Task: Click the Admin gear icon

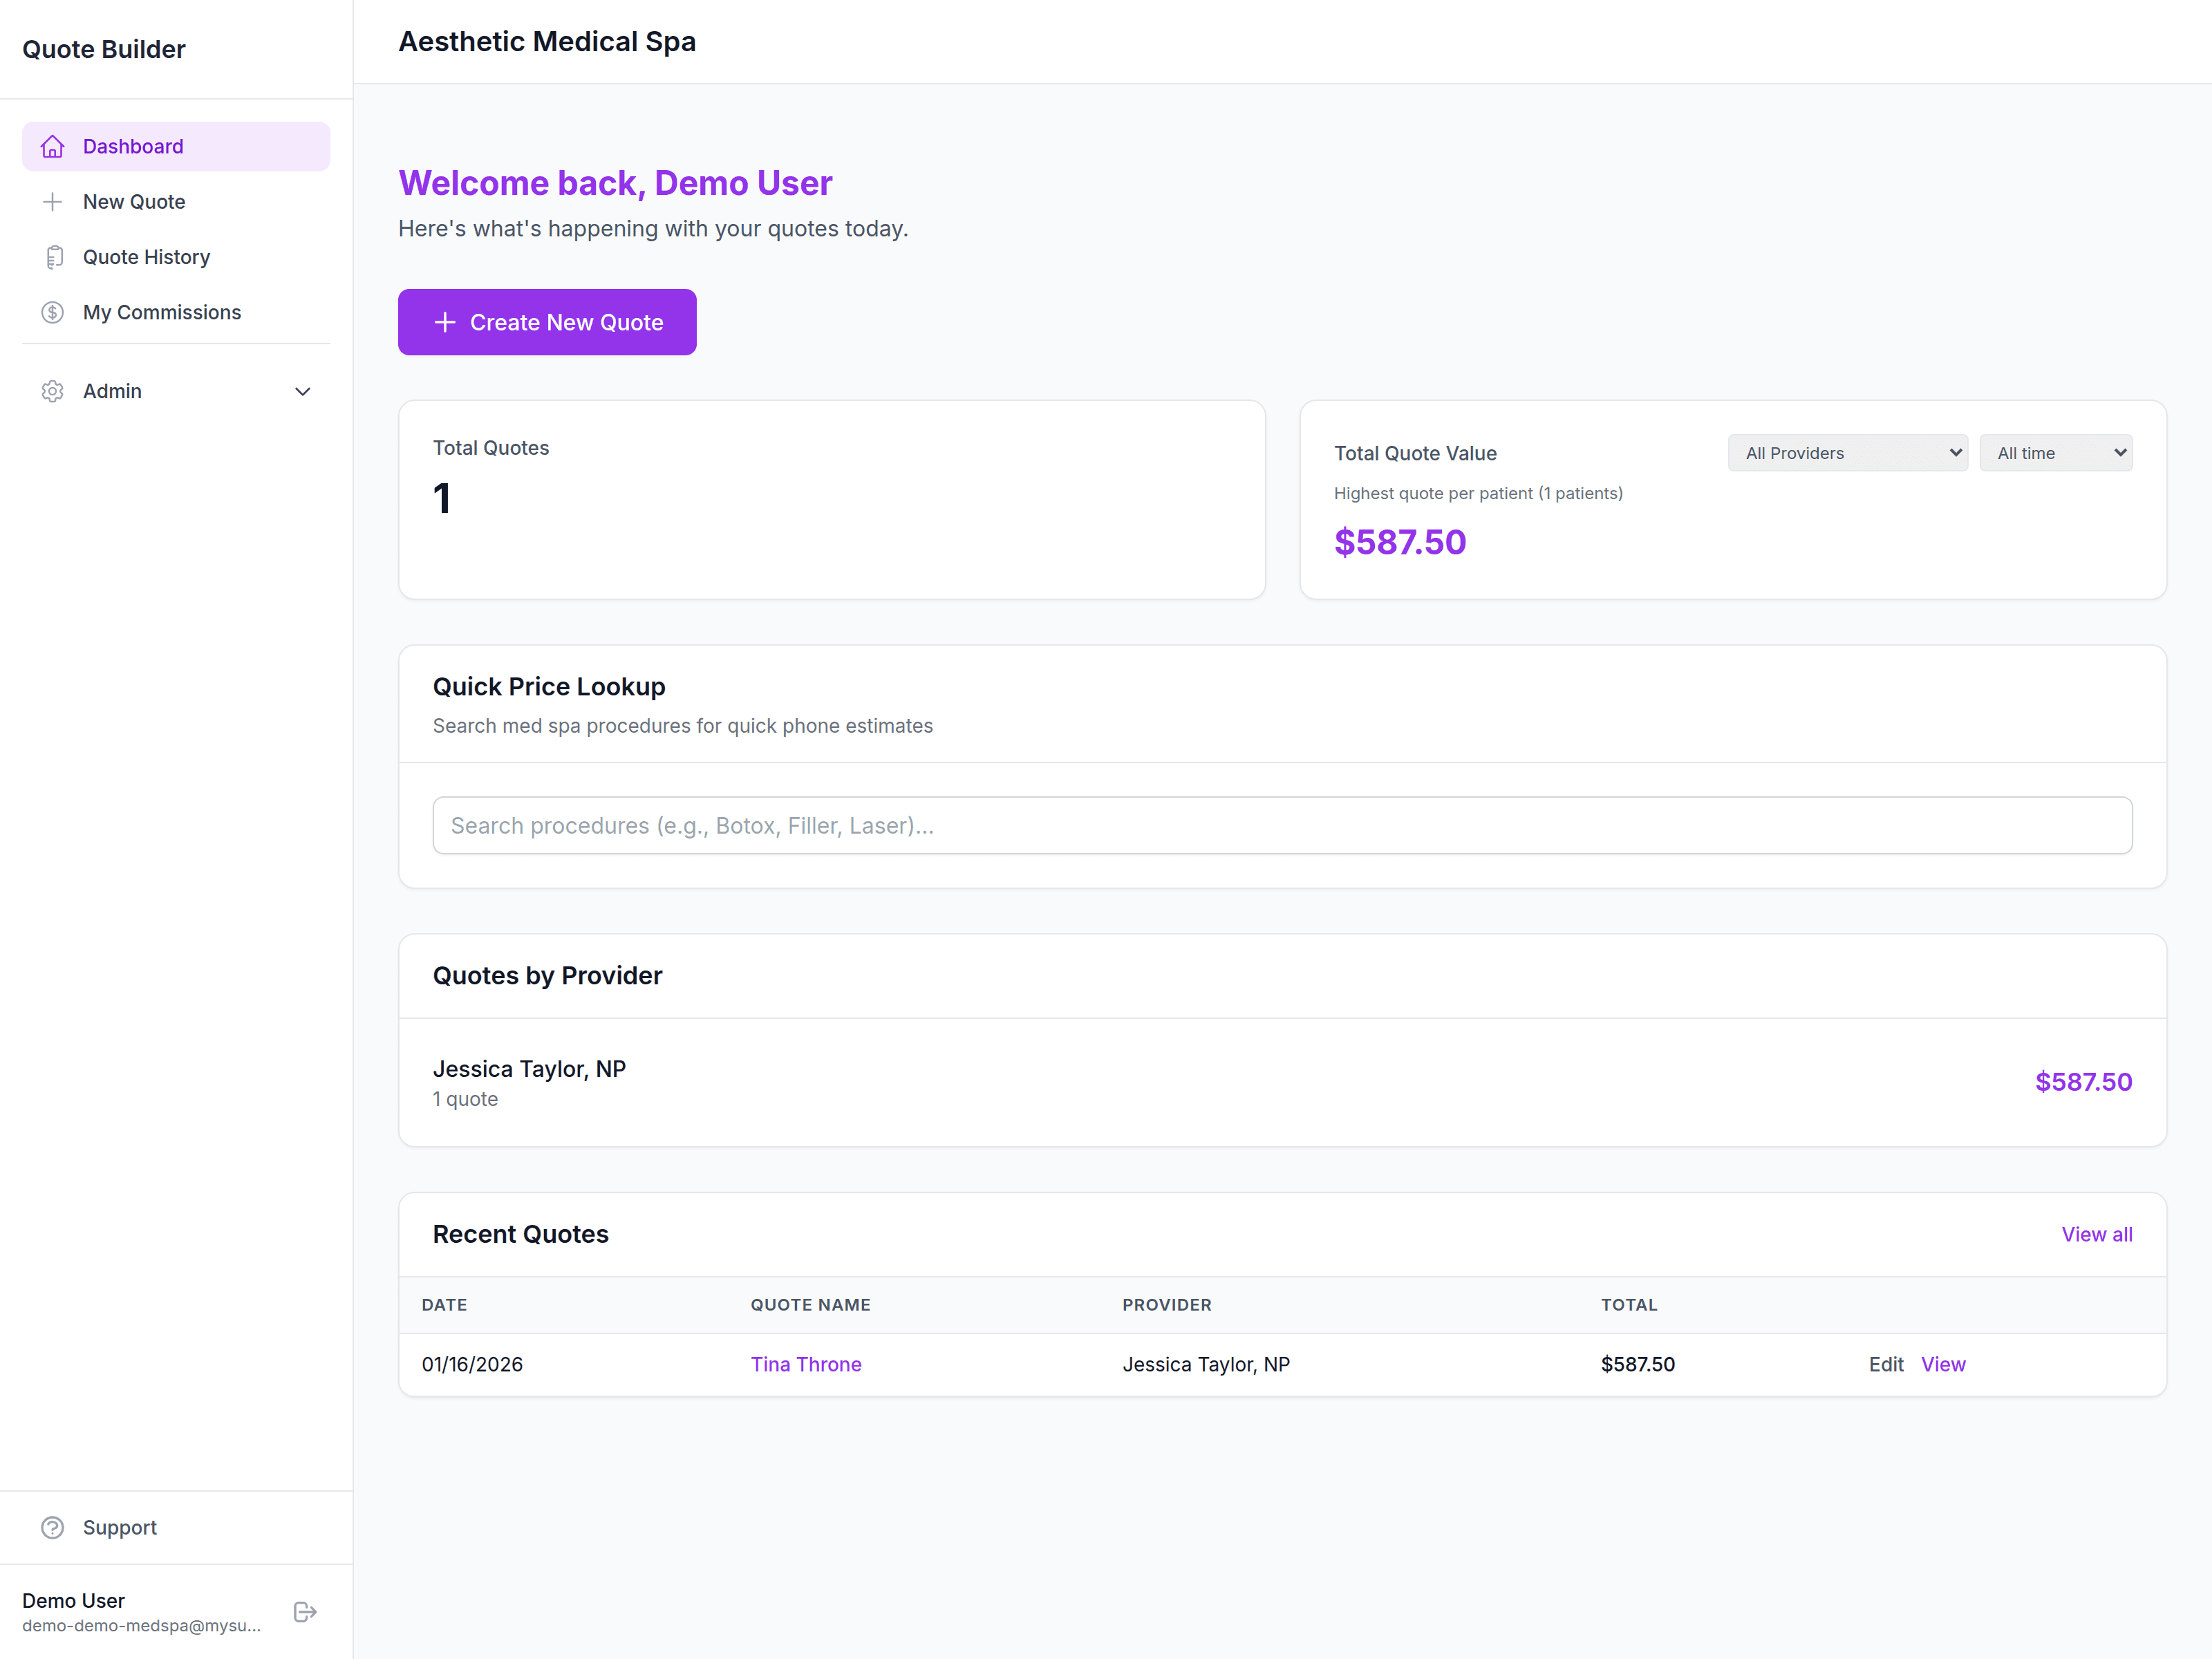Action: (53, 391)
